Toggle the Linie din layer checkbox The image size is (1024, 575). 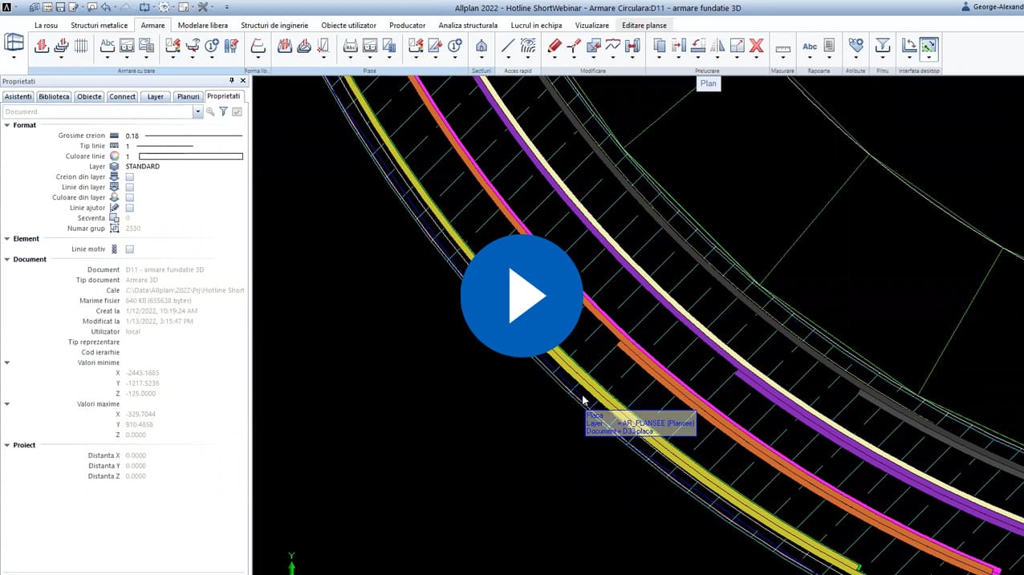point(130,188)
